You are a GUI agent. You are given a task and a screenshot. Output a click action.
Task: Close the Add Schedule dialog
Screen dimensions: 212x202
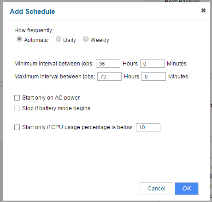(203, 11)
